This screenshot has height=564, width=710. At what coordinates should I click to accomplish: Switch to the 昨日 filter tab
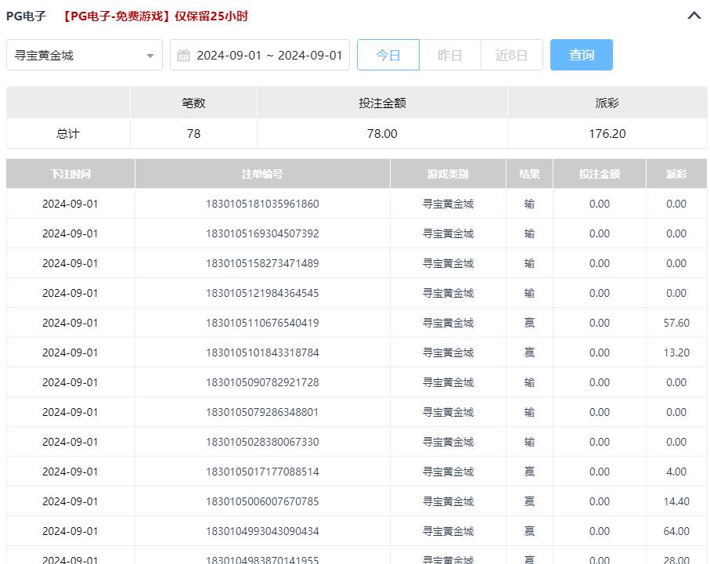pyautogui.click(x=449, y=56)
